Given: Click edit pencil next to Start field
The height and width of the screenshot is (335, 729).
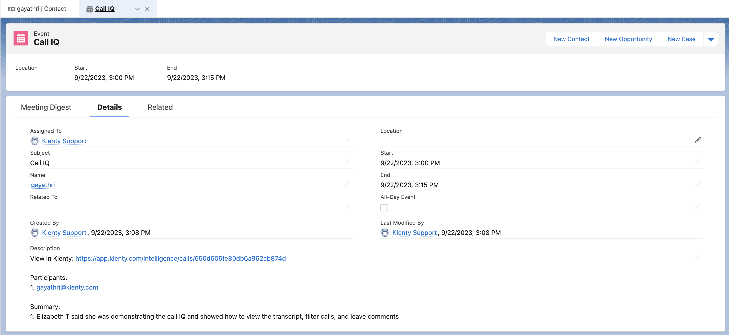Looking at the screenshot, I should tap(698, 162).
